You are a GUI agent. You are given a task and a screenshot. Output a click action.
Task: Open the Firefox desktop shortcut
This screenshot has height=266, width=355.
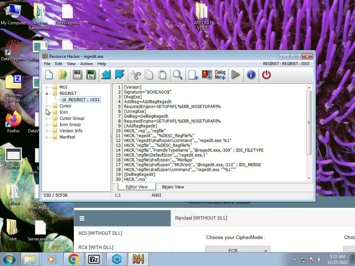(x=14, y=122)
